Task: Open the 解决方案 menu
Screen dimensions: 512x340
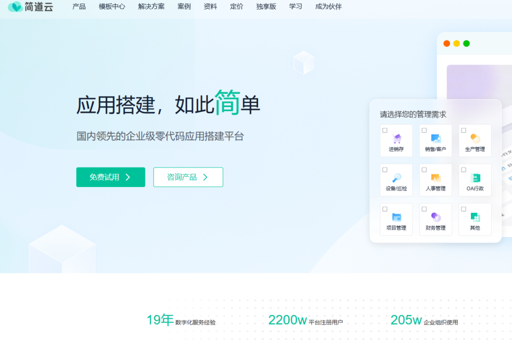Action: (x=150, y=7)
